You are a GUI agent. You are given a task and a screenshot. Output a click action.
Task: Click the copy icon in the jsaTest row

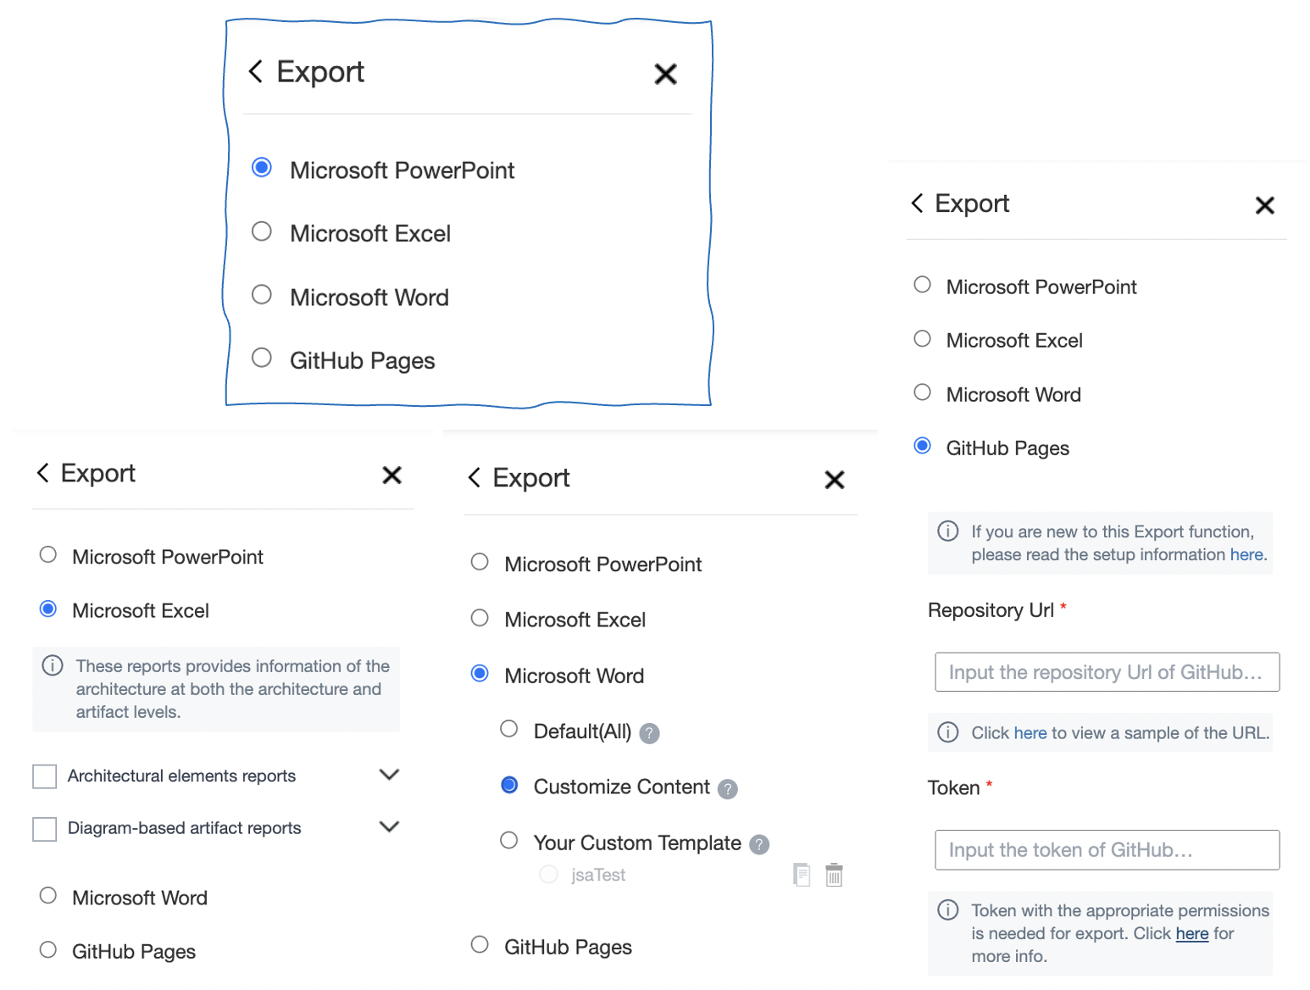[802, 874]
